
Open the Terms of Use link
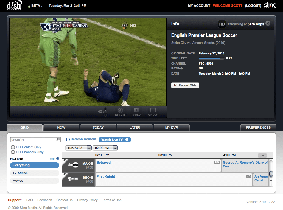[112, 200]
